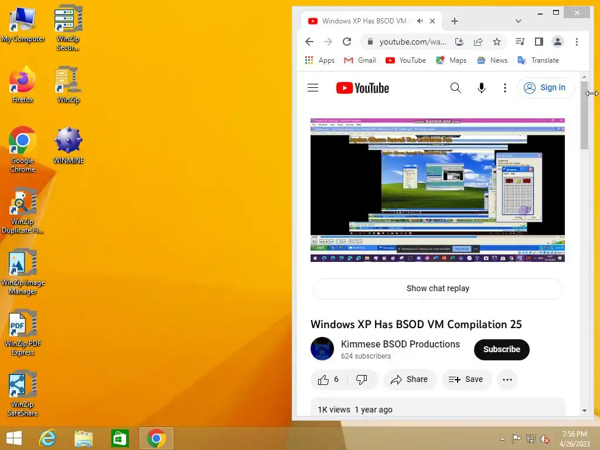Open Gmail bookmark
The height and width of the screenshot is (450, 600).
(x=360, y=60)
